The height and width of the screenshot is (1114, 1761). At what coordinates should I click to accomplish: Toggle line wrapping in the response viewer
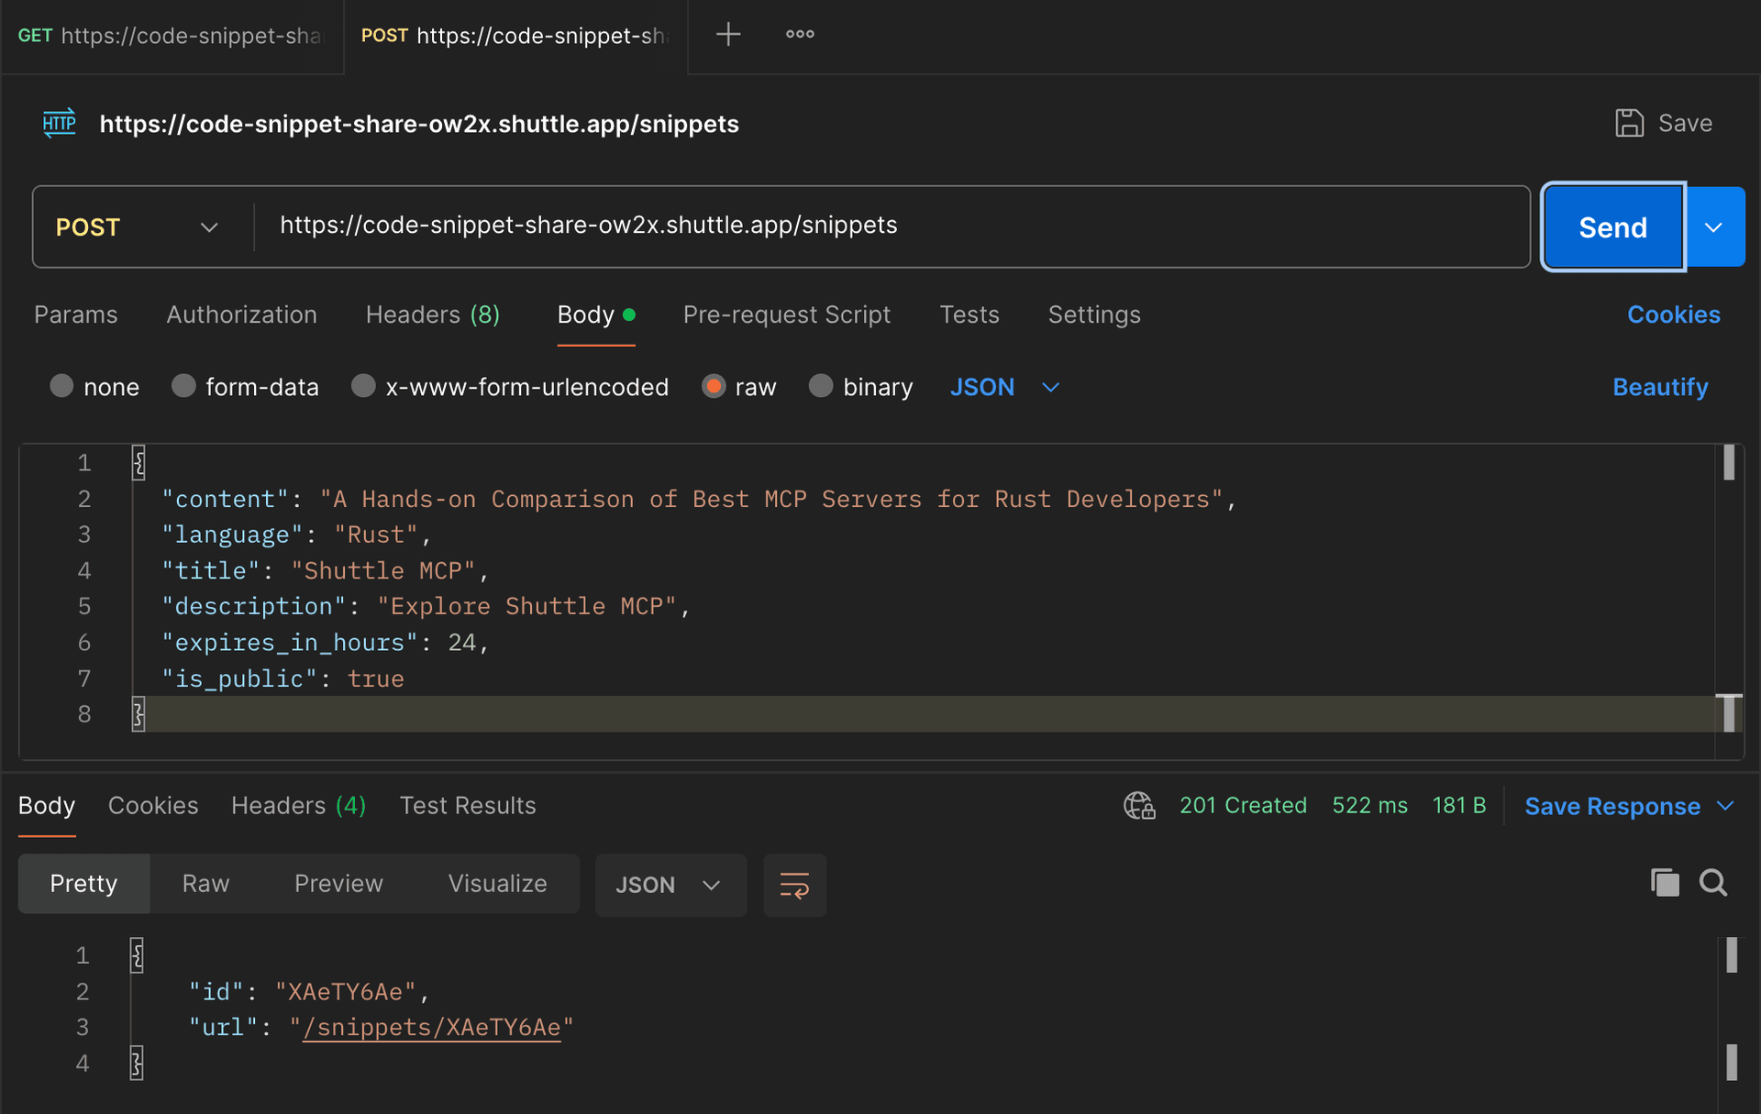point(794,885)
